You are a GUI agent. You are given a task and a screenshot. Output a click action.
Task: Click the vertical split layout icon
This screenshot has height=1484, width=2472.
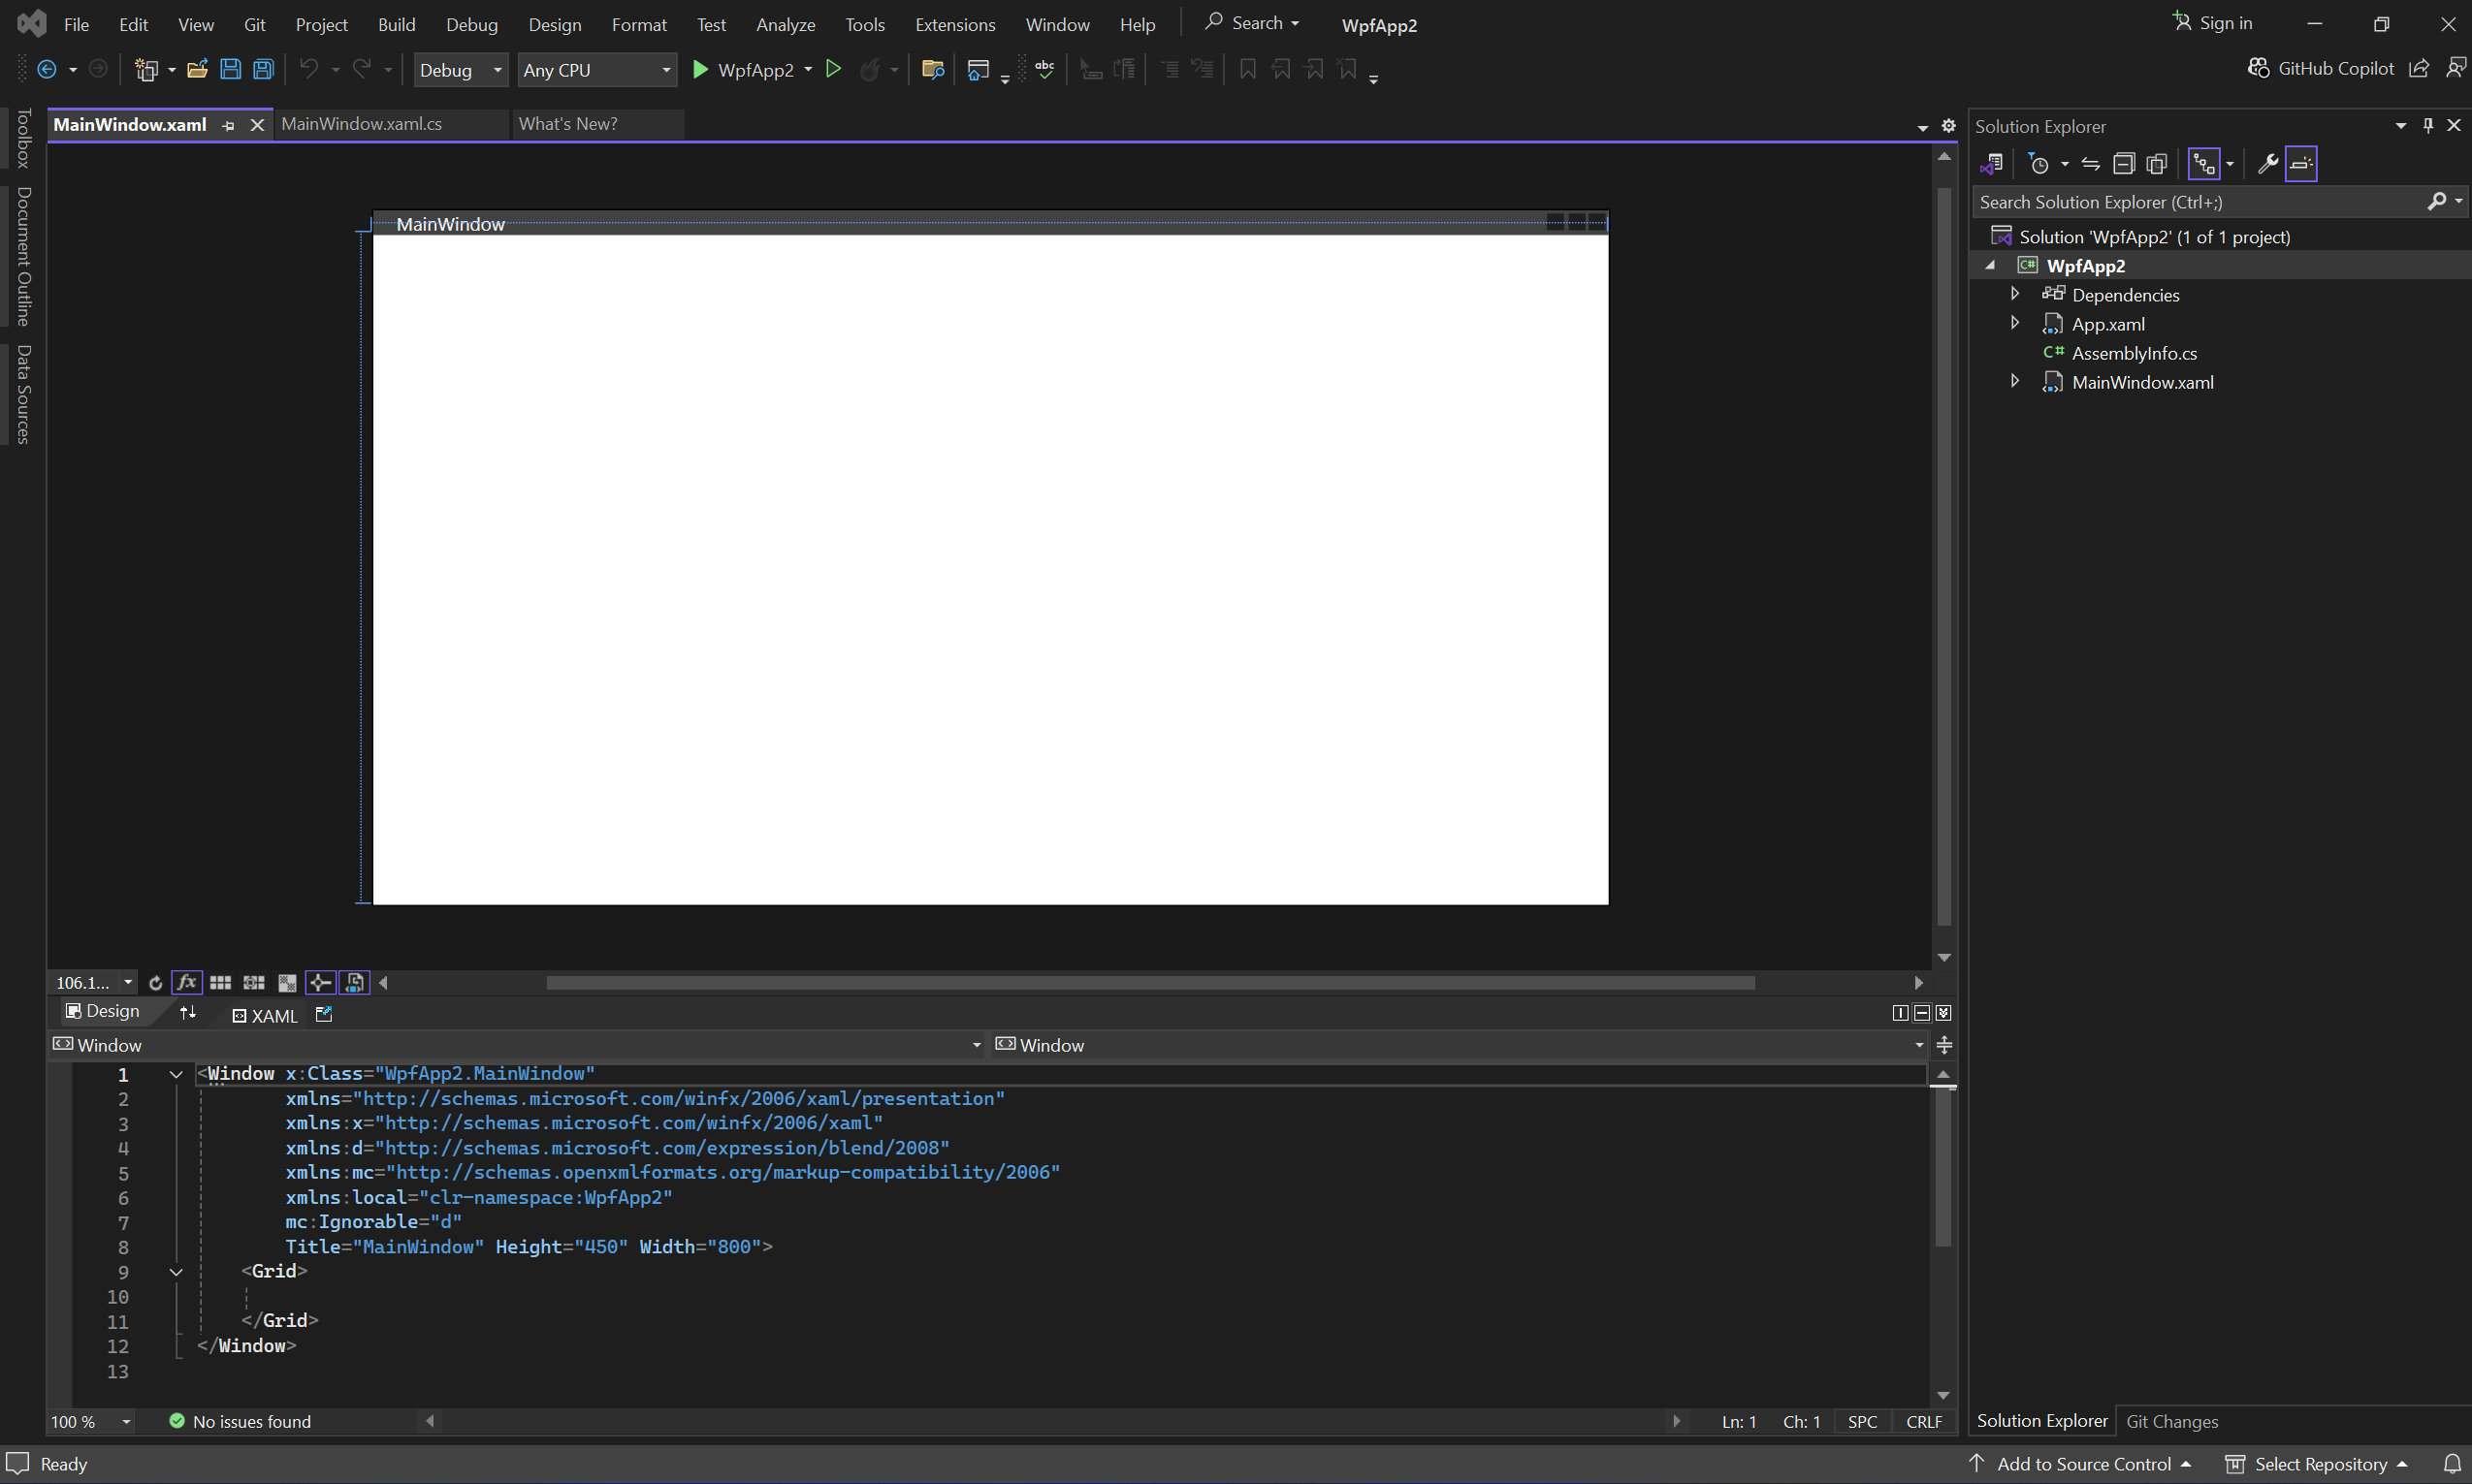coord(1900,1013)
